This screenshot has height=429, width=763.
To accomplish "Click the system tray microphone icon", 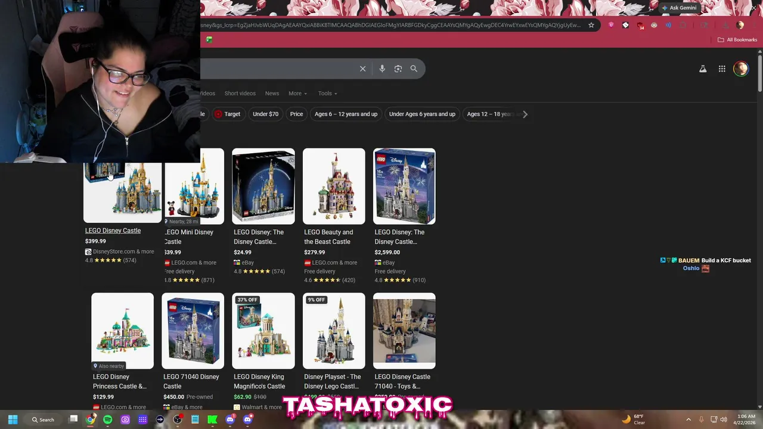I will (702, 419).
